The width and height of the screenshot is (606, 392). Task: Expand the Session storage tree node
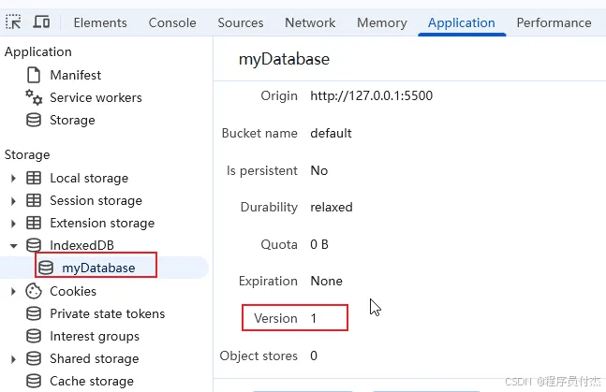pyautogui.click(x=13, y=201)
